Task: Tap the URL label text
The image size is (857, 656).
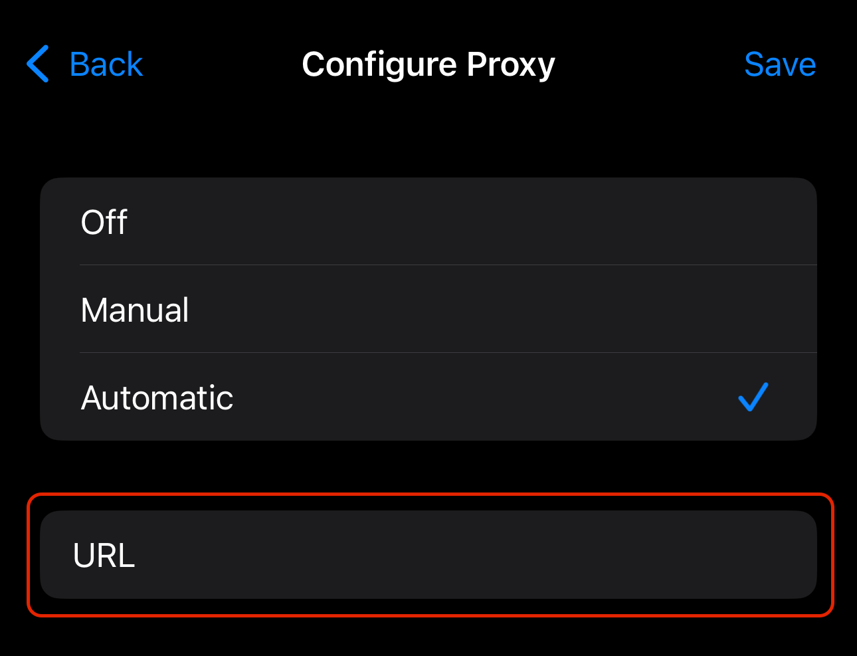Action: tap(104, 555)
